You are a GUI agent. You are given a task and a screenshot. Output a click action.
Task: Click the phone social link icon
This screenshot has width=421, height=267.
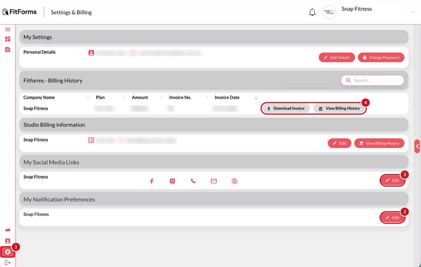pyautogui.click(x=193, y=181)
